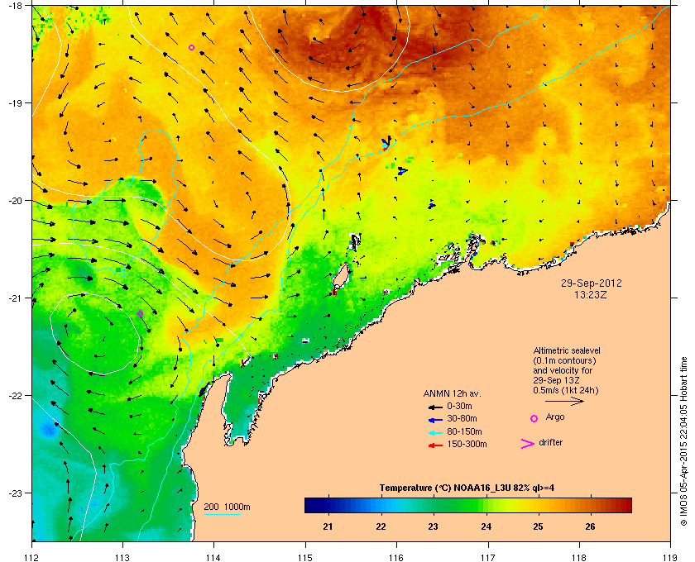This screenshot has width=695, height=562.
Task: Click the latitude axis label -19
Action: tap(15, 102)
